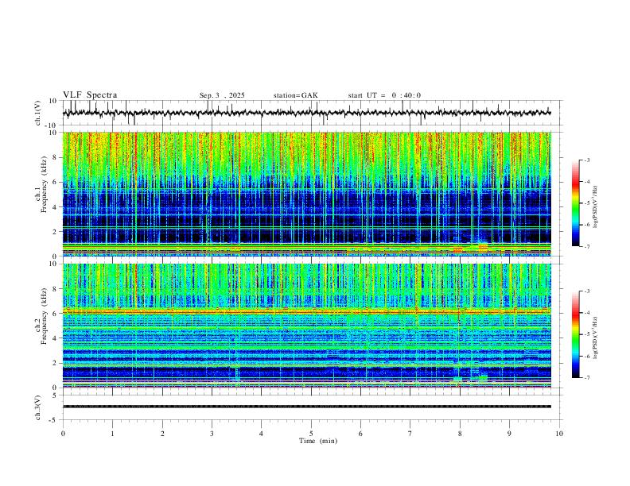Click time axis tick label '5'
Screen dimensions: 630x486
(x=311, y=434)
